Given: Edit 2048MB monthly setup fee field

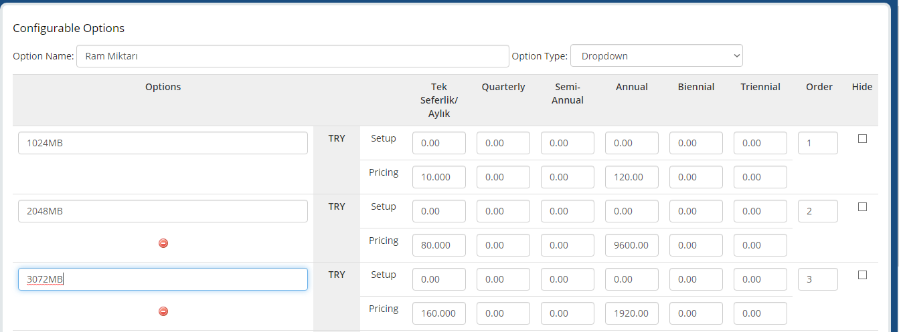Looking at the screenshot, I should (439, 211).
